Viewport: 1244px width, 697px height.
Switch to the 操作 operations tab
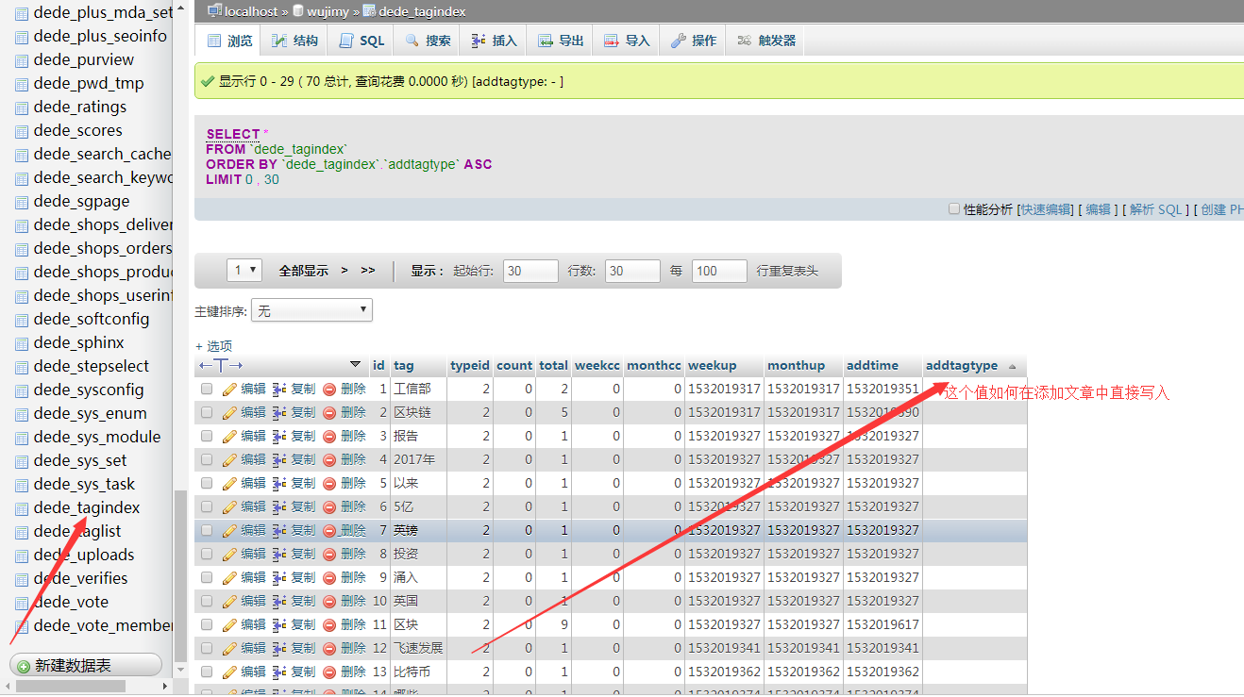point(693,41)
